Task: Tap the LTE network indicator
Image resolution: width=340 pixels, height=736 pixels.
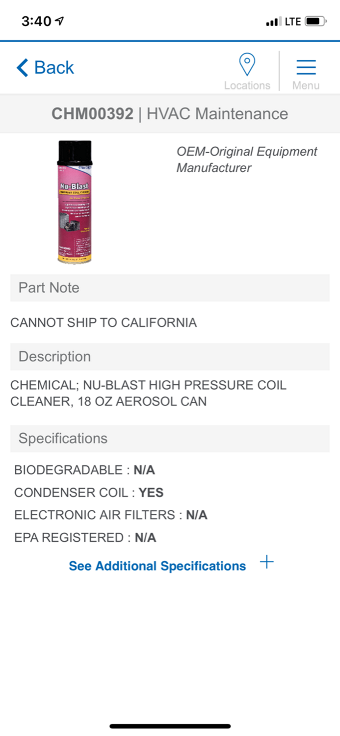Action: (x=292, y=21)
